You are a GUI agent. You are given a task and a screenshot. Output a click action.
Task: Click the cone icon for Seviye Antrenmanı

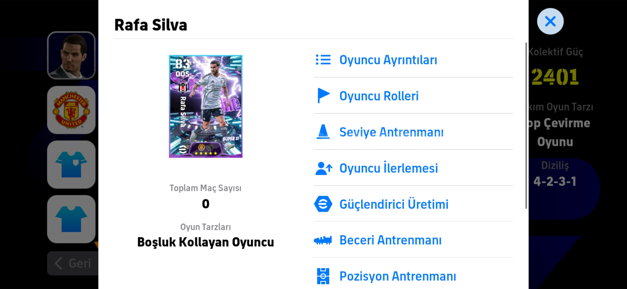pos(323,132)
